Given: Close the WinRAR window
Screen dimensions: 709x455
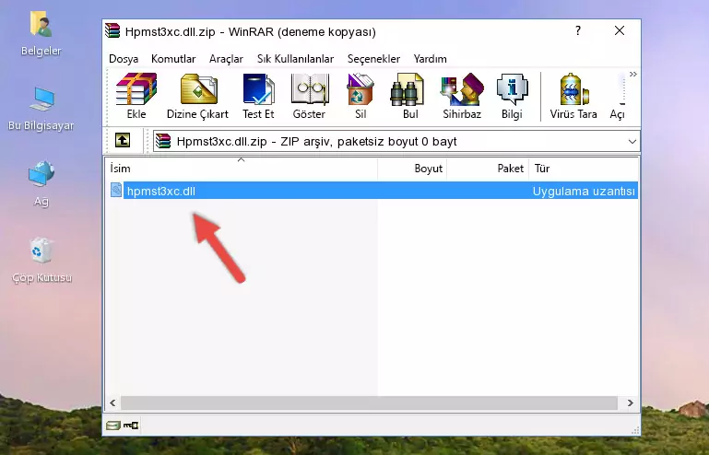Looking at the screenshot, I should pos(620,30).
